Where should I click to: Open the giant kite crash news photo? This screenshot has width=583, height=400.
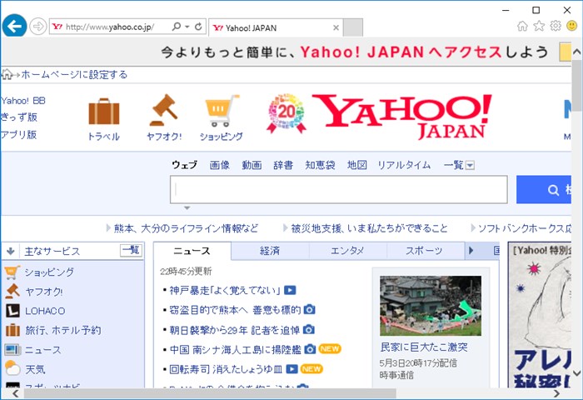point(431,306)
